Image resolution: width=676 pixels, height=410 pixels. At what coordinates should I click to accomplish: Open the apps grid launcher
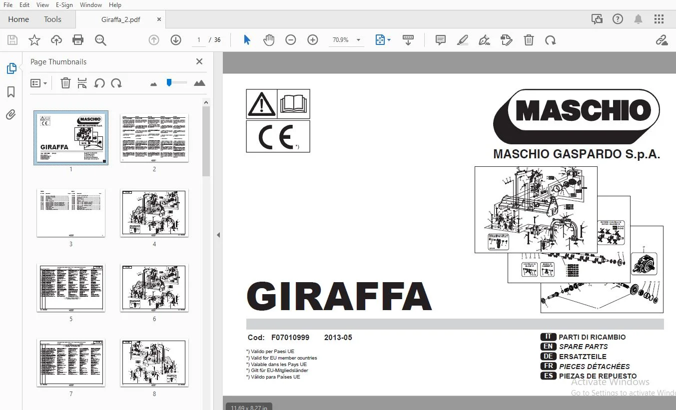(x=659, y=19)
